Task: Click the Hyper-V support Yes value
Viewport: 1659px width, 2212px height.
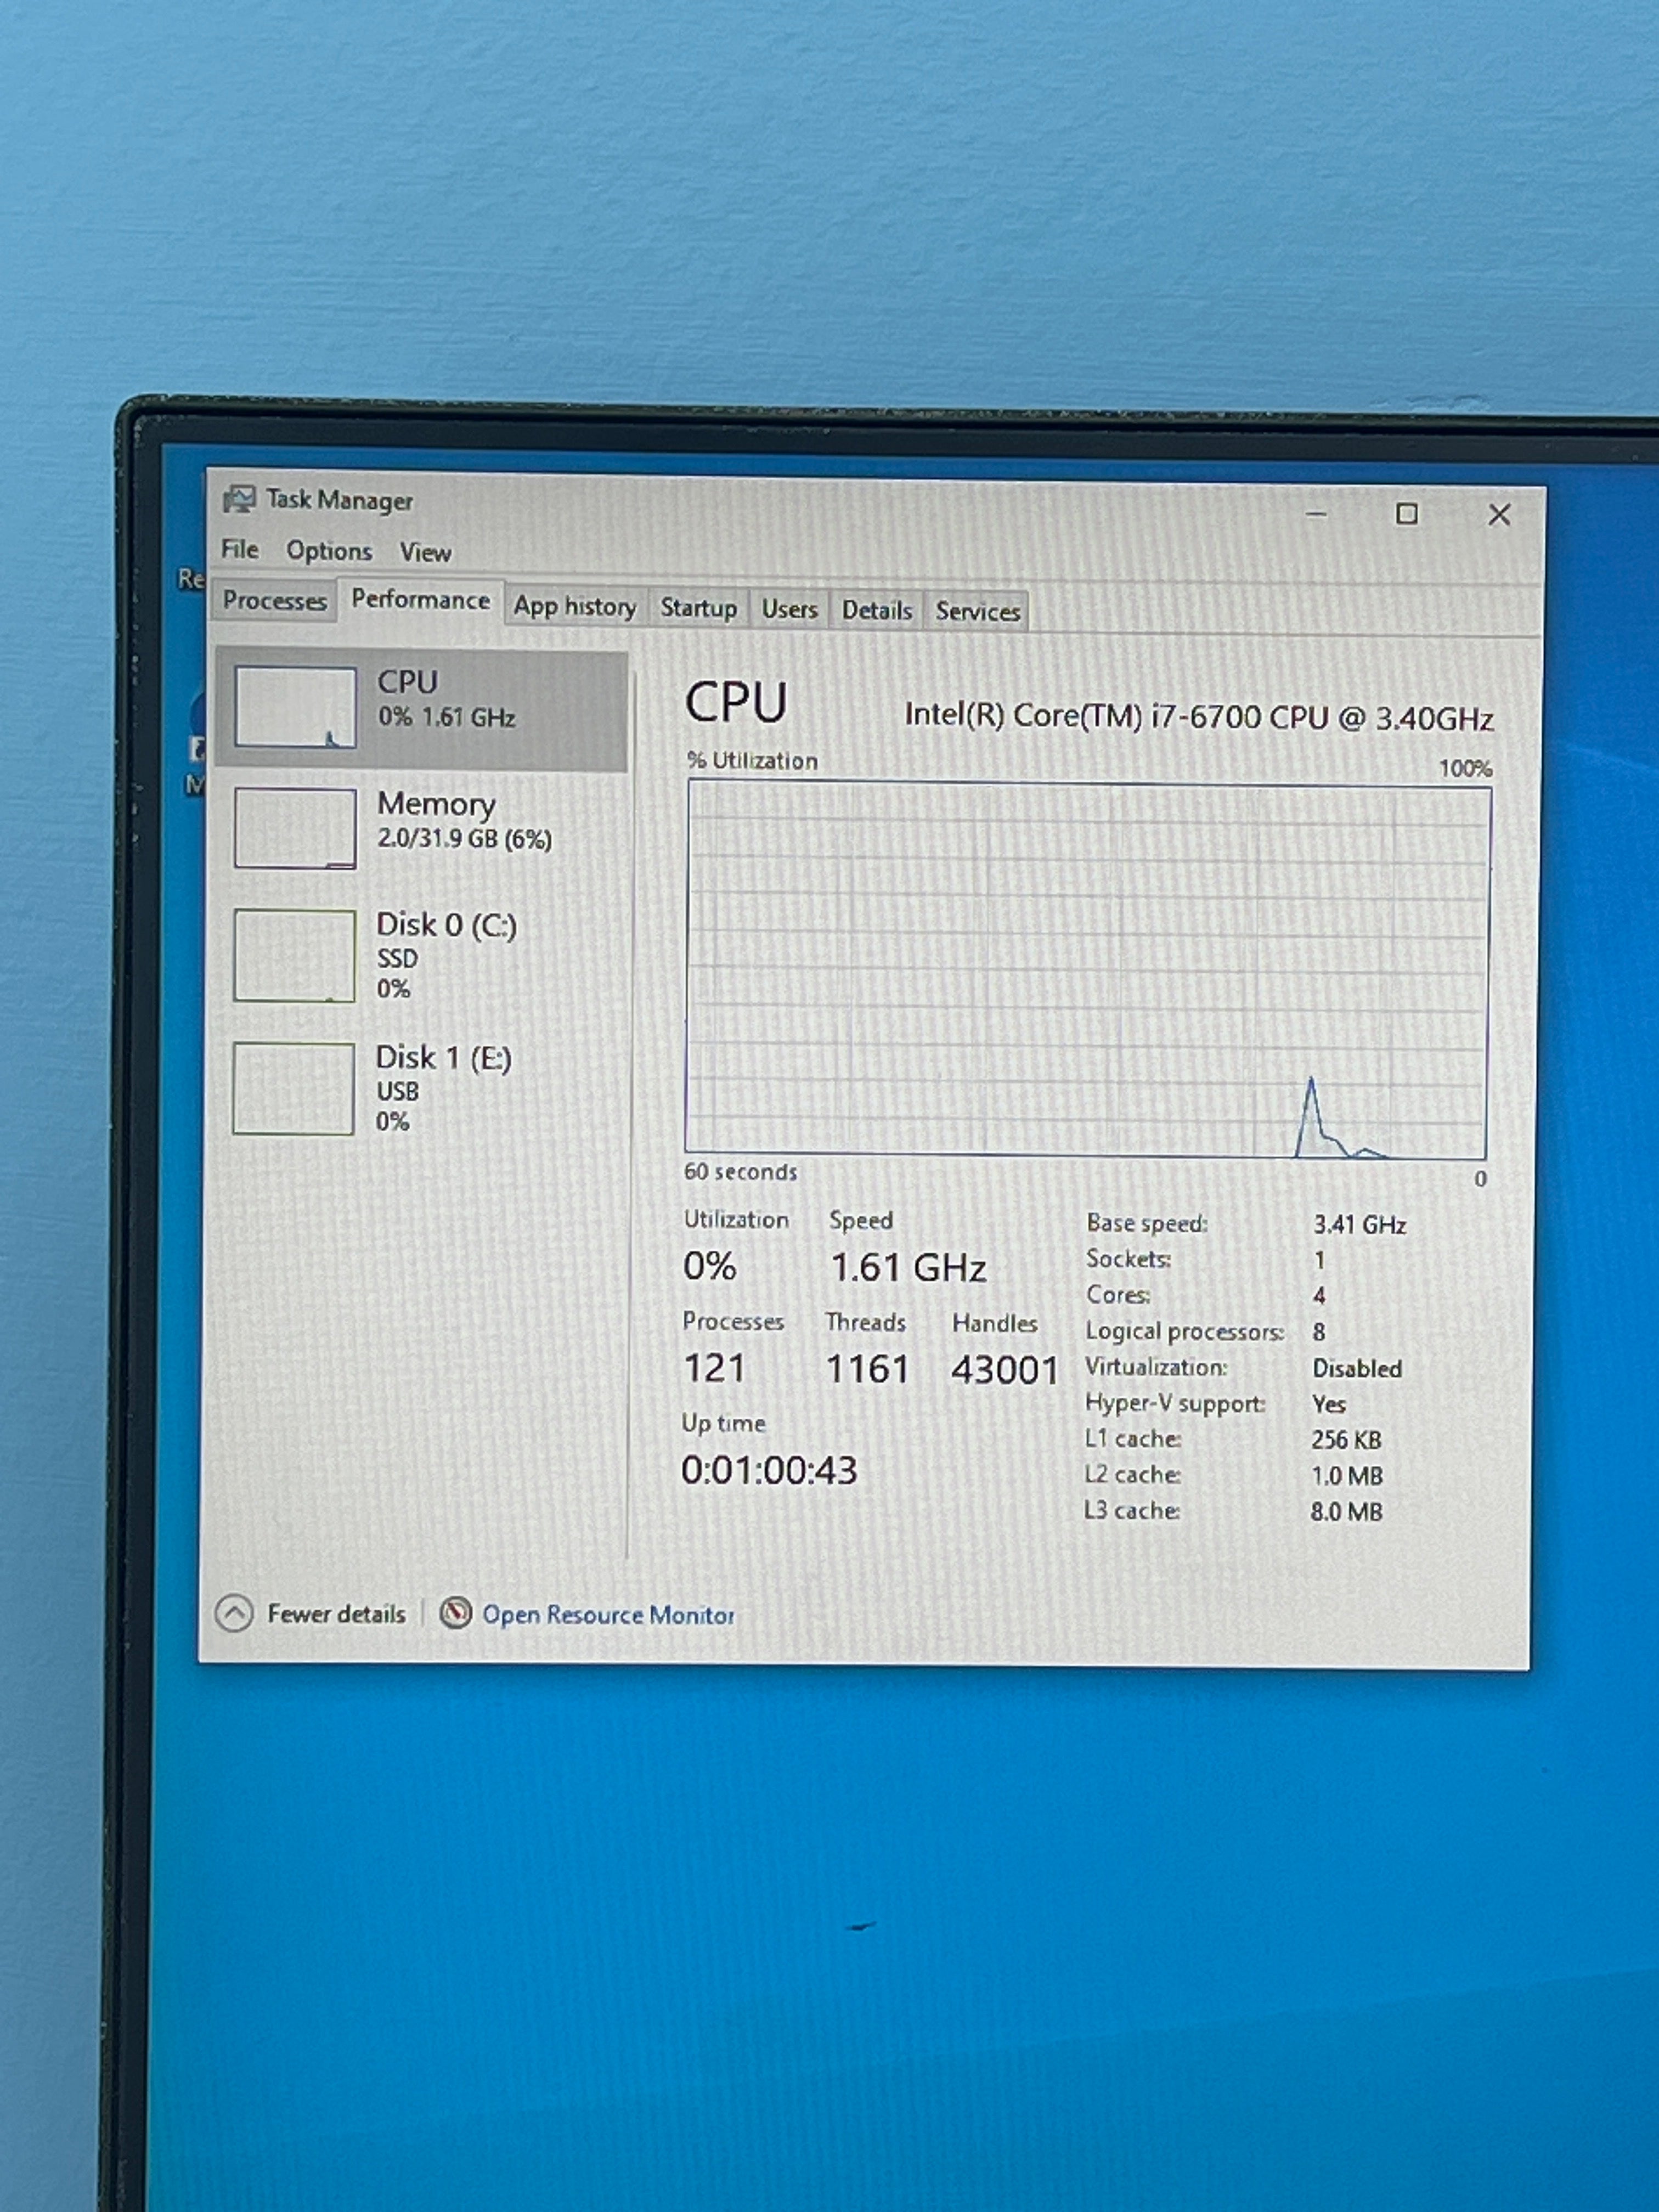Action: [x=1329, y=1404]
